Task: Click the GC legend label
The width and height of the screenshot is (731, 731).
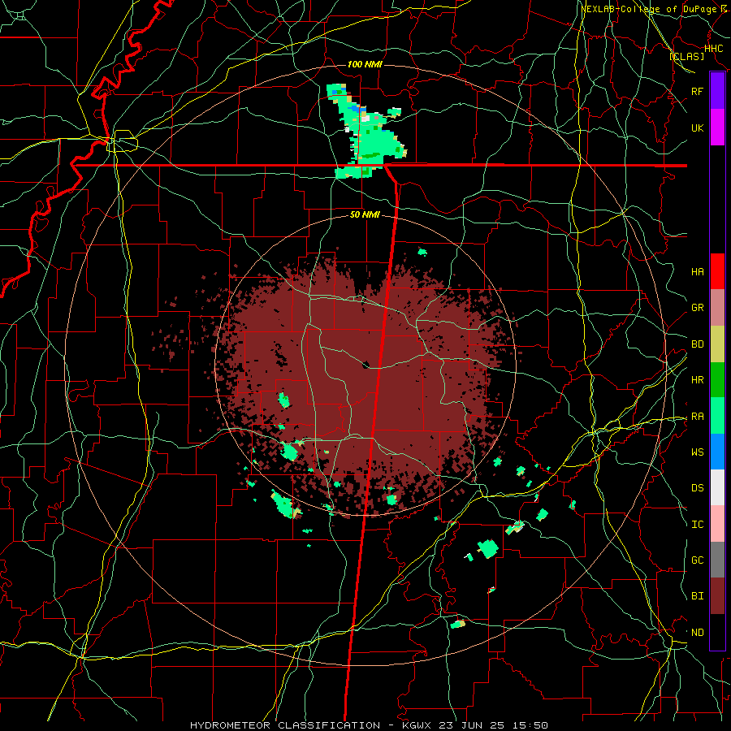Action: (697, 560)
